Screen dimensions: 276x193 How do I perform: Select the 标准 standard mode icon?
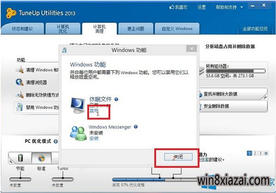click(41, 158)
